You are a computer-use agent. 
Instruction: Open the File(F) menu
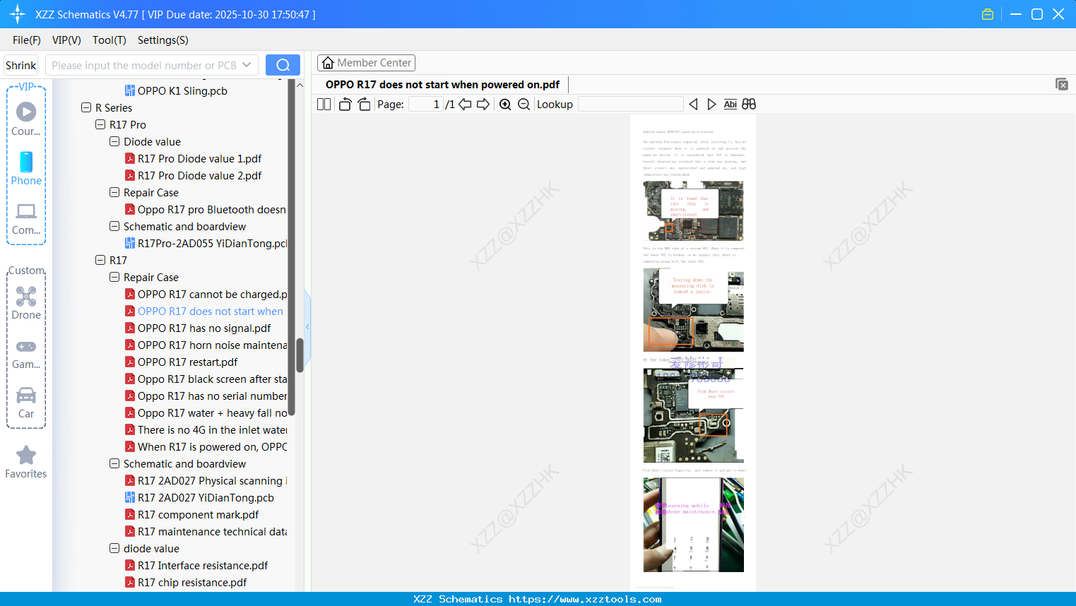pos(27,40)
